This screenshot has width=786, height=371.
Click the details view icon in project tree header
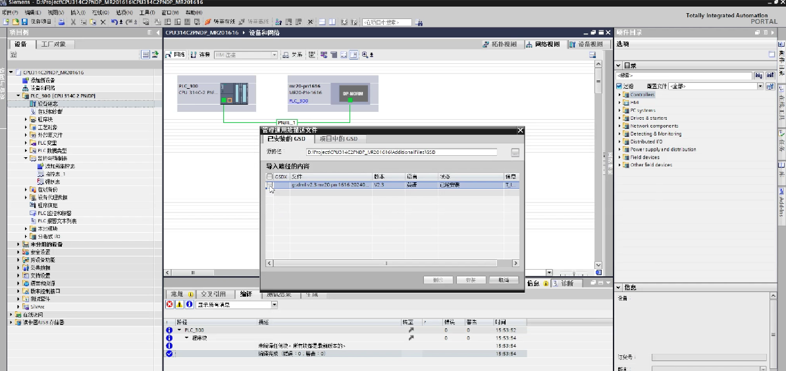[145, 55]
